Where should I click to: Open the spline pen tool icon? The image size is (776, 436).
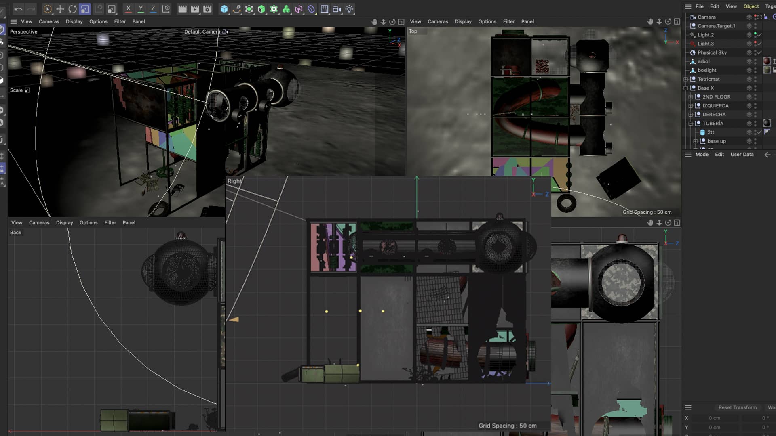tap(237, 9)
